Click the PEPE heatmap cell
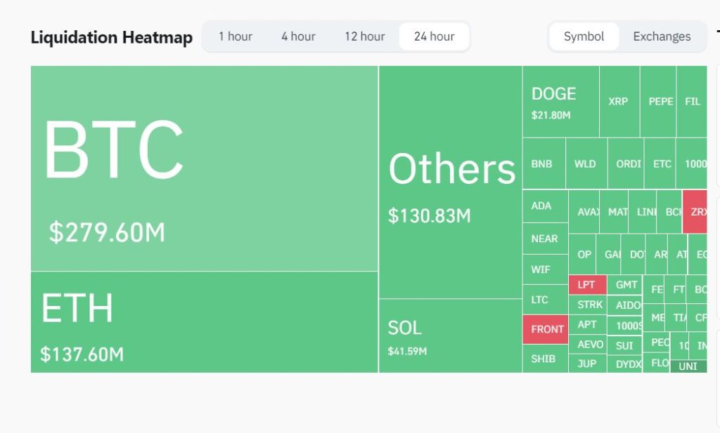The width and height of the screenshot is (720, 433). pyautogui.click(x=659, y=102)
